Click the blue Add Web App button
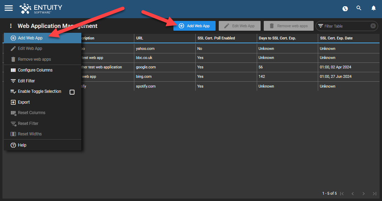The height and width of the screenshot is (201, 382). coord(194,26)
